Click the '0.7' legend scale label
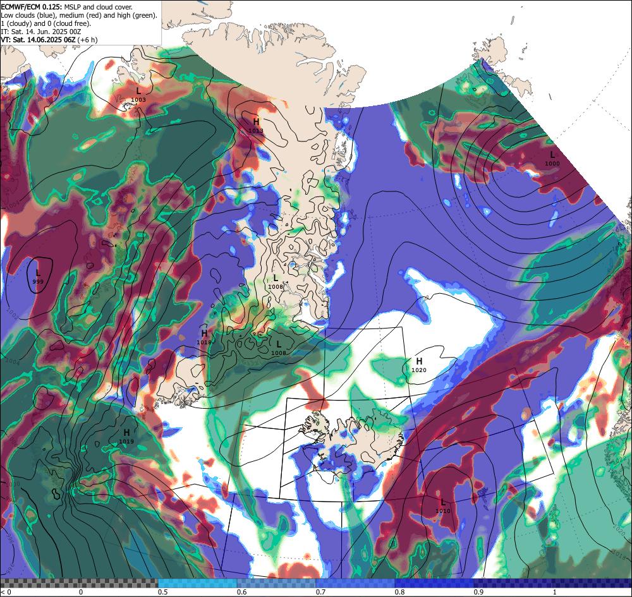 click(321, 592)
